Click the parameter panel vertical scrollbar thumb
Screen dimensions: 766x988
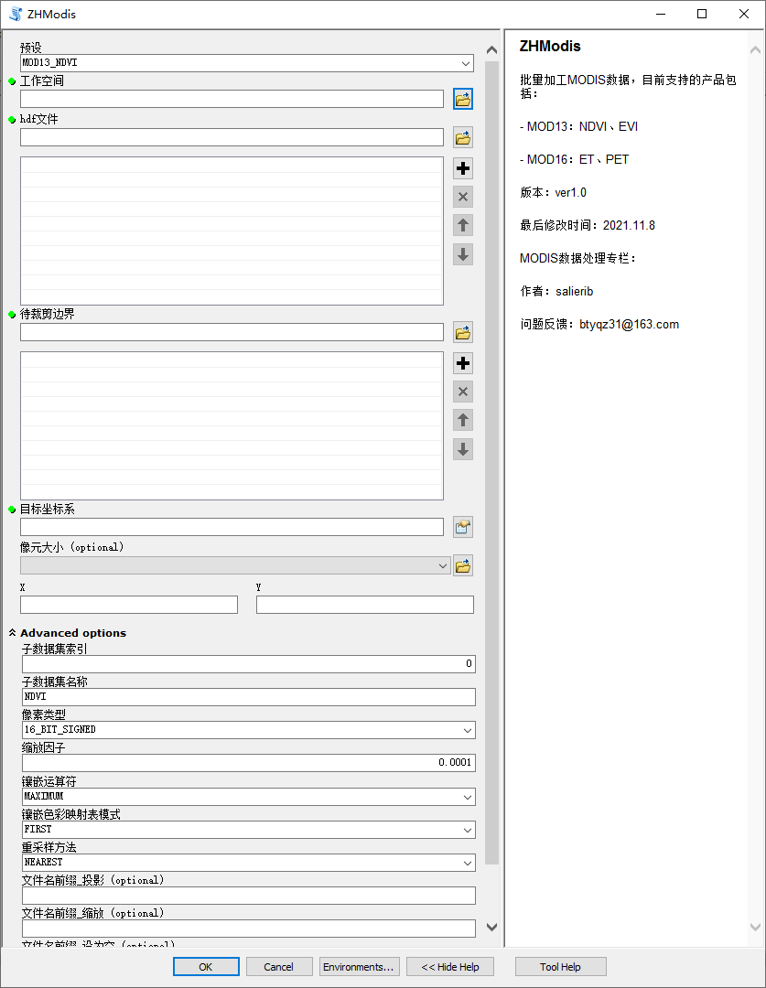tap(492, 463)
